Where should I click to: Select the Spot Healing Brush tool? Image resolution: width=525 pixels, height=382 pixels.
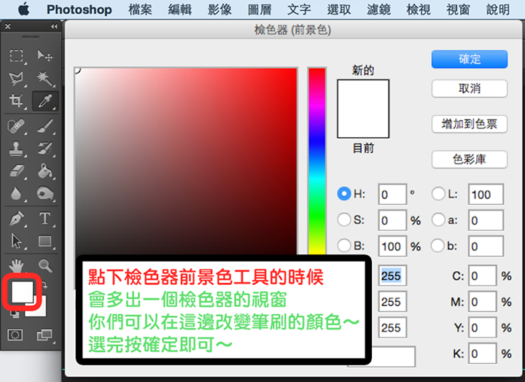16,126
